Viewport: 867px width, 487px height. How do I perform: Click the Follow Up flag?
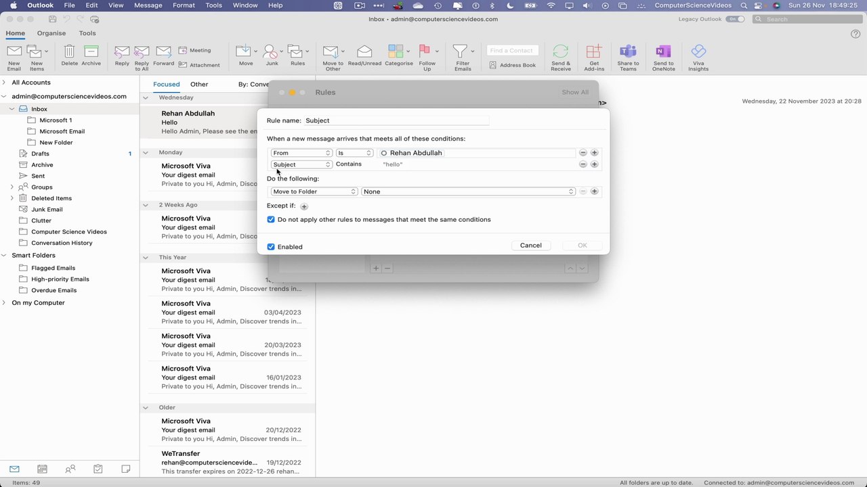point(425,52)
